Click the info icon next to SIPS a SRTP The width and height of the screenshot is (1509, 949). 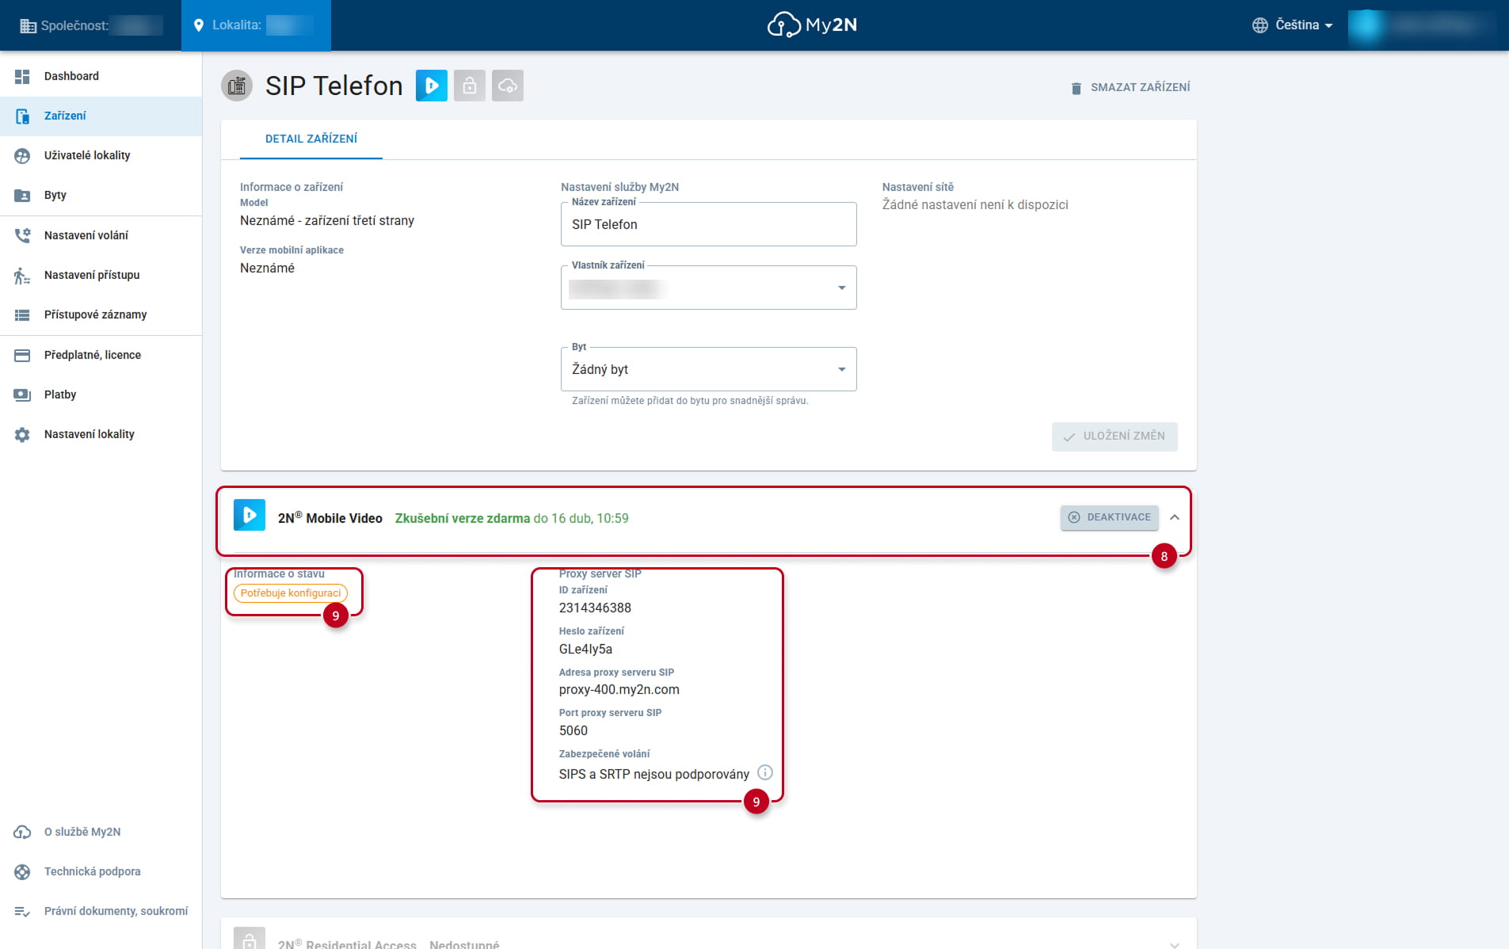764,772
